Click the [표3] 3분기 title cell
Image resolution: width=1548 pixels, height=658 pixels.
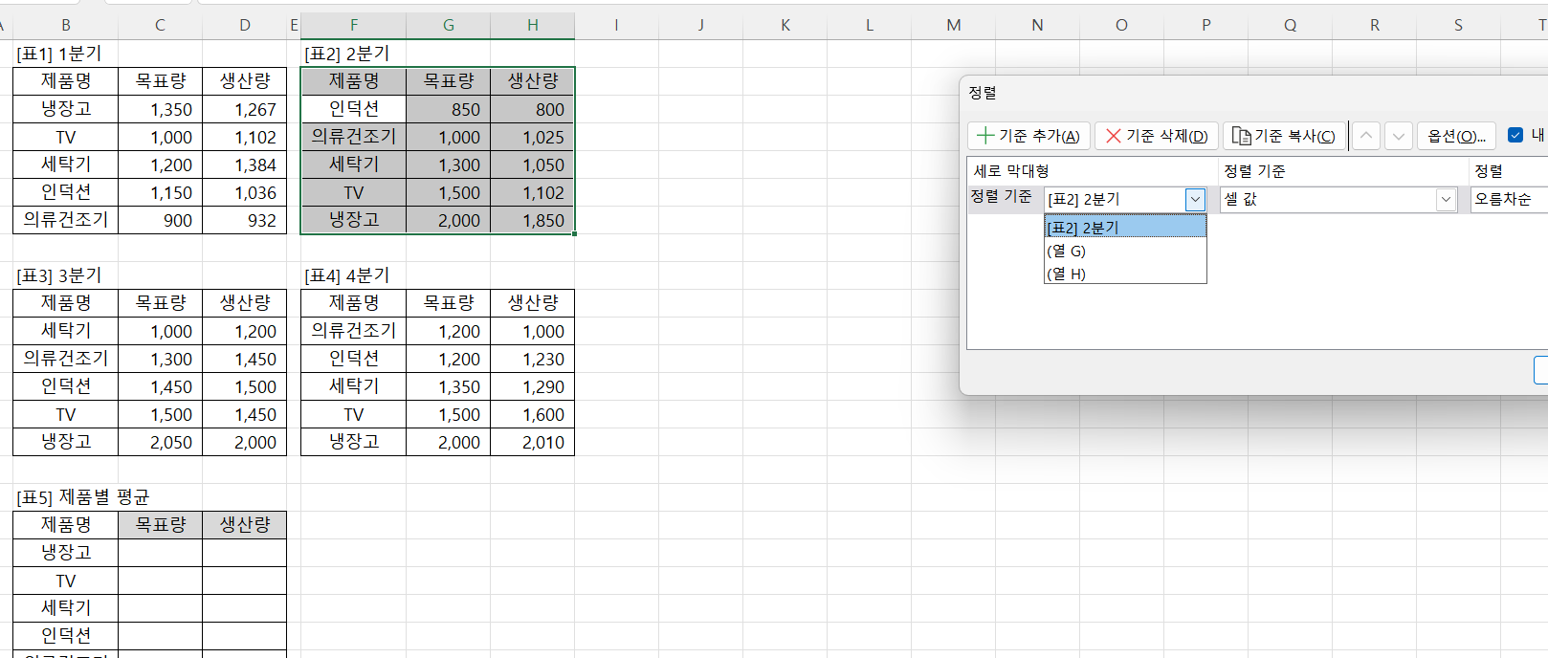click(59, 275)
